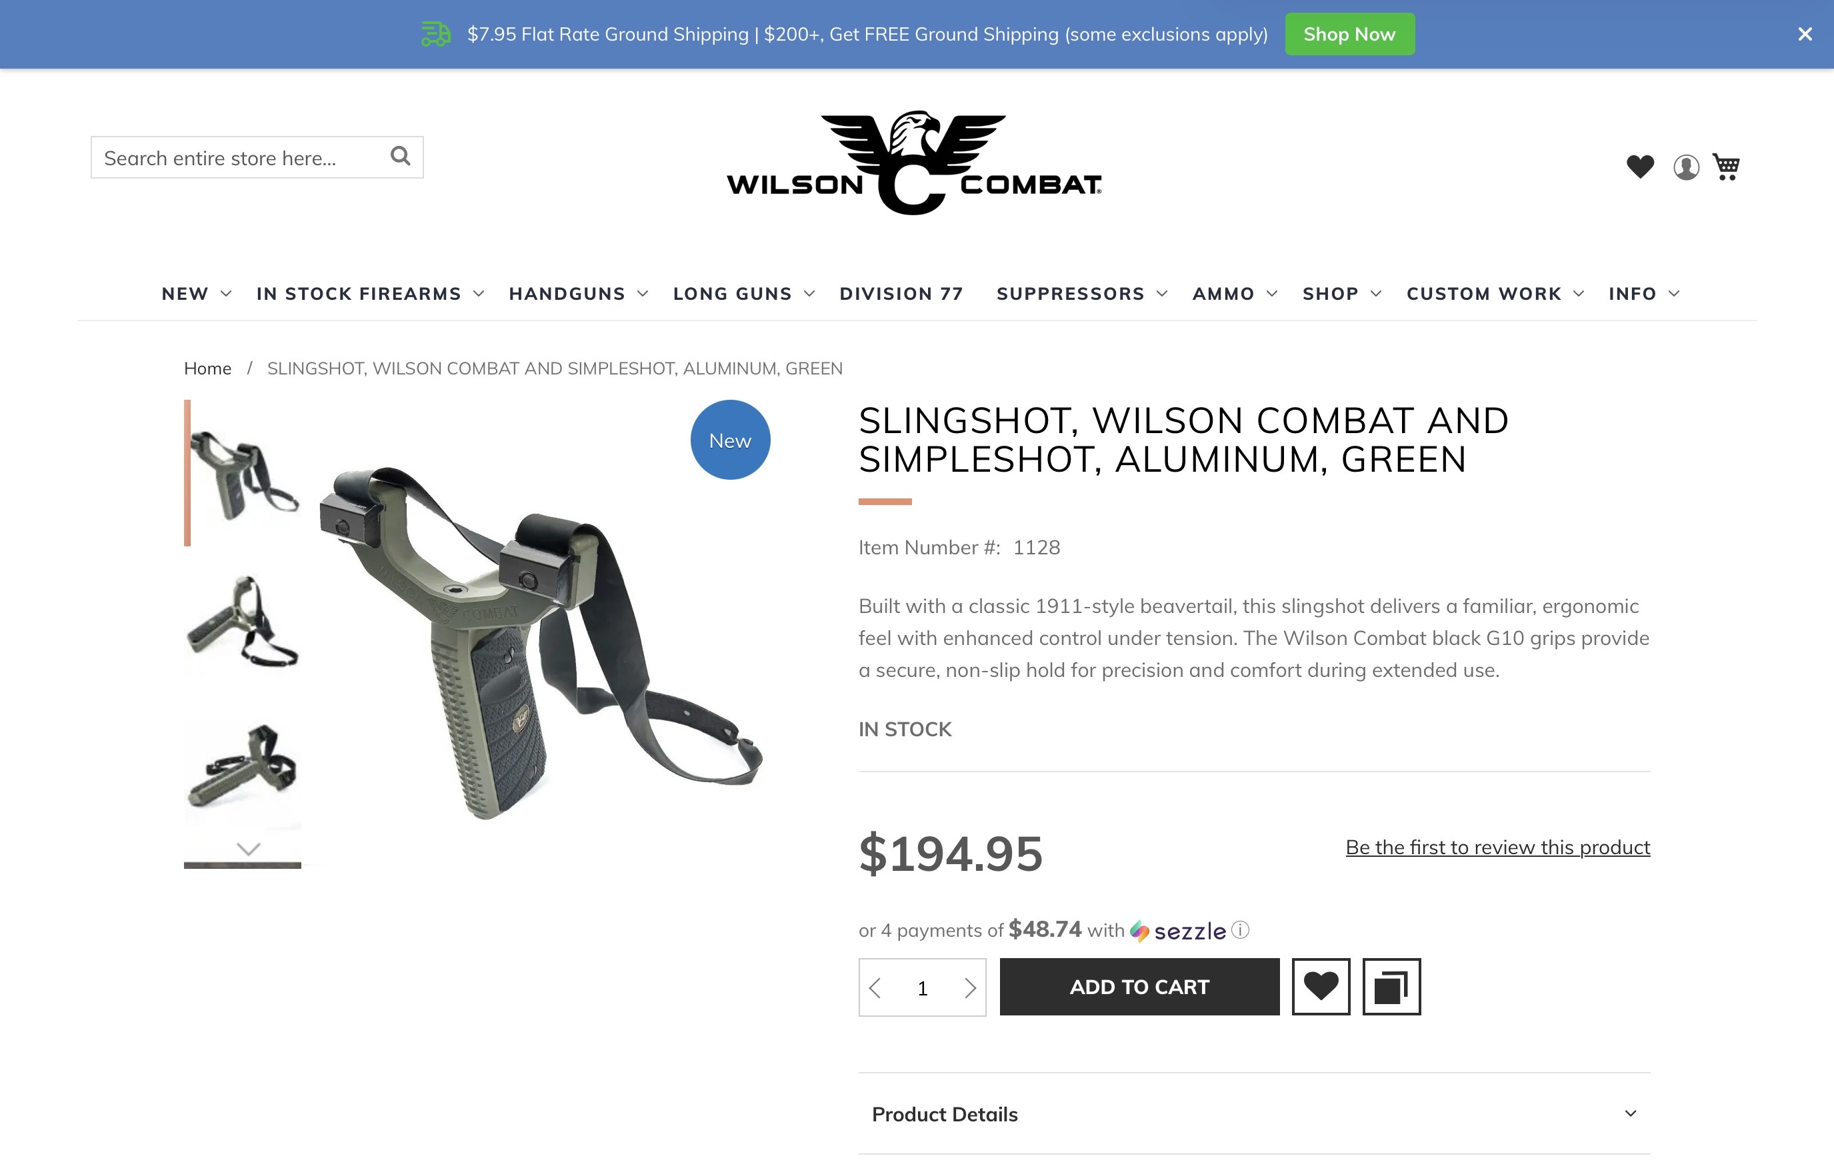
Task: Increase quantity with right arrow
Action: [969, 988]
